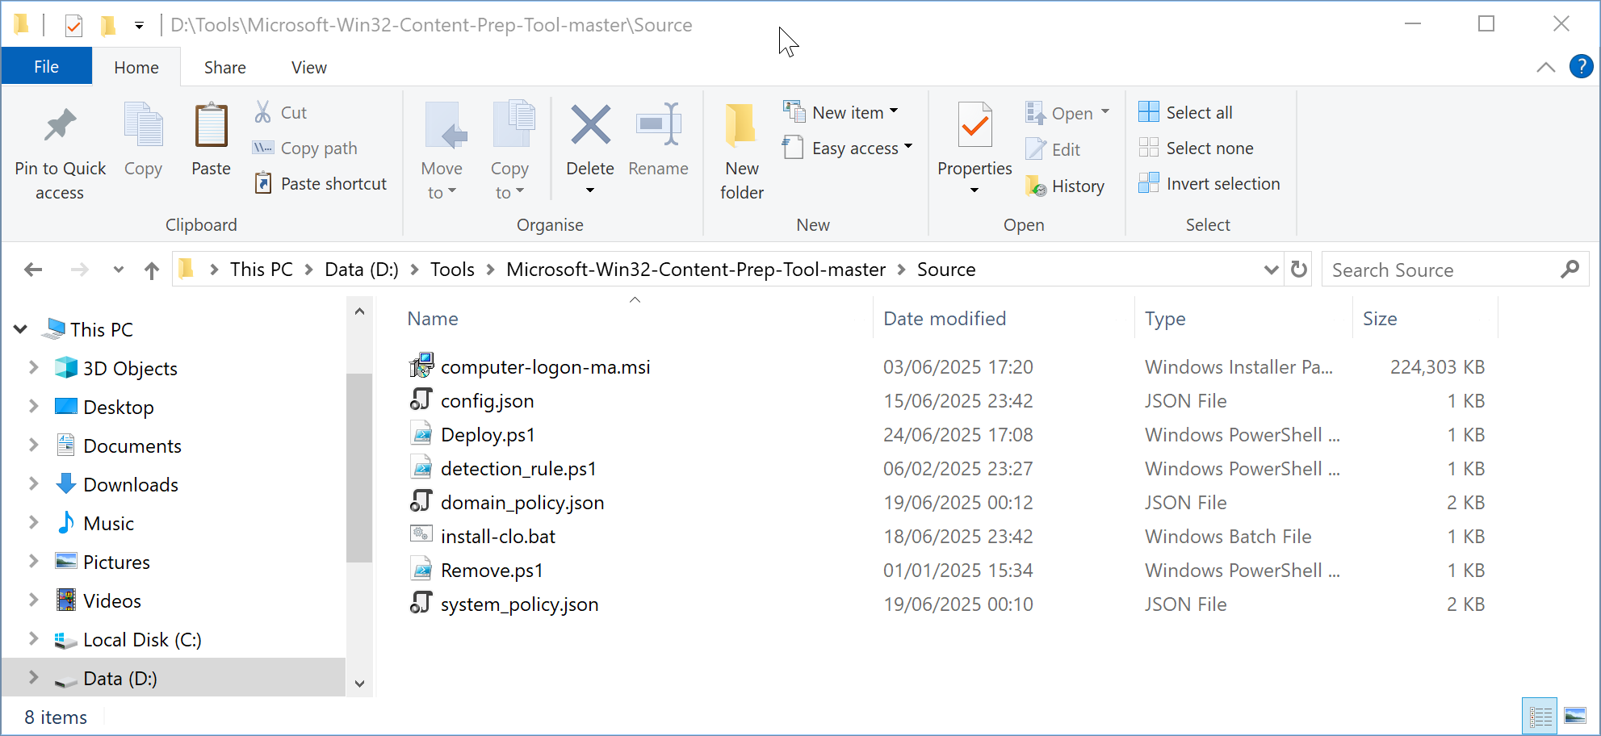Navigate to Tools in the breadcrumb bar

point(452,269)
